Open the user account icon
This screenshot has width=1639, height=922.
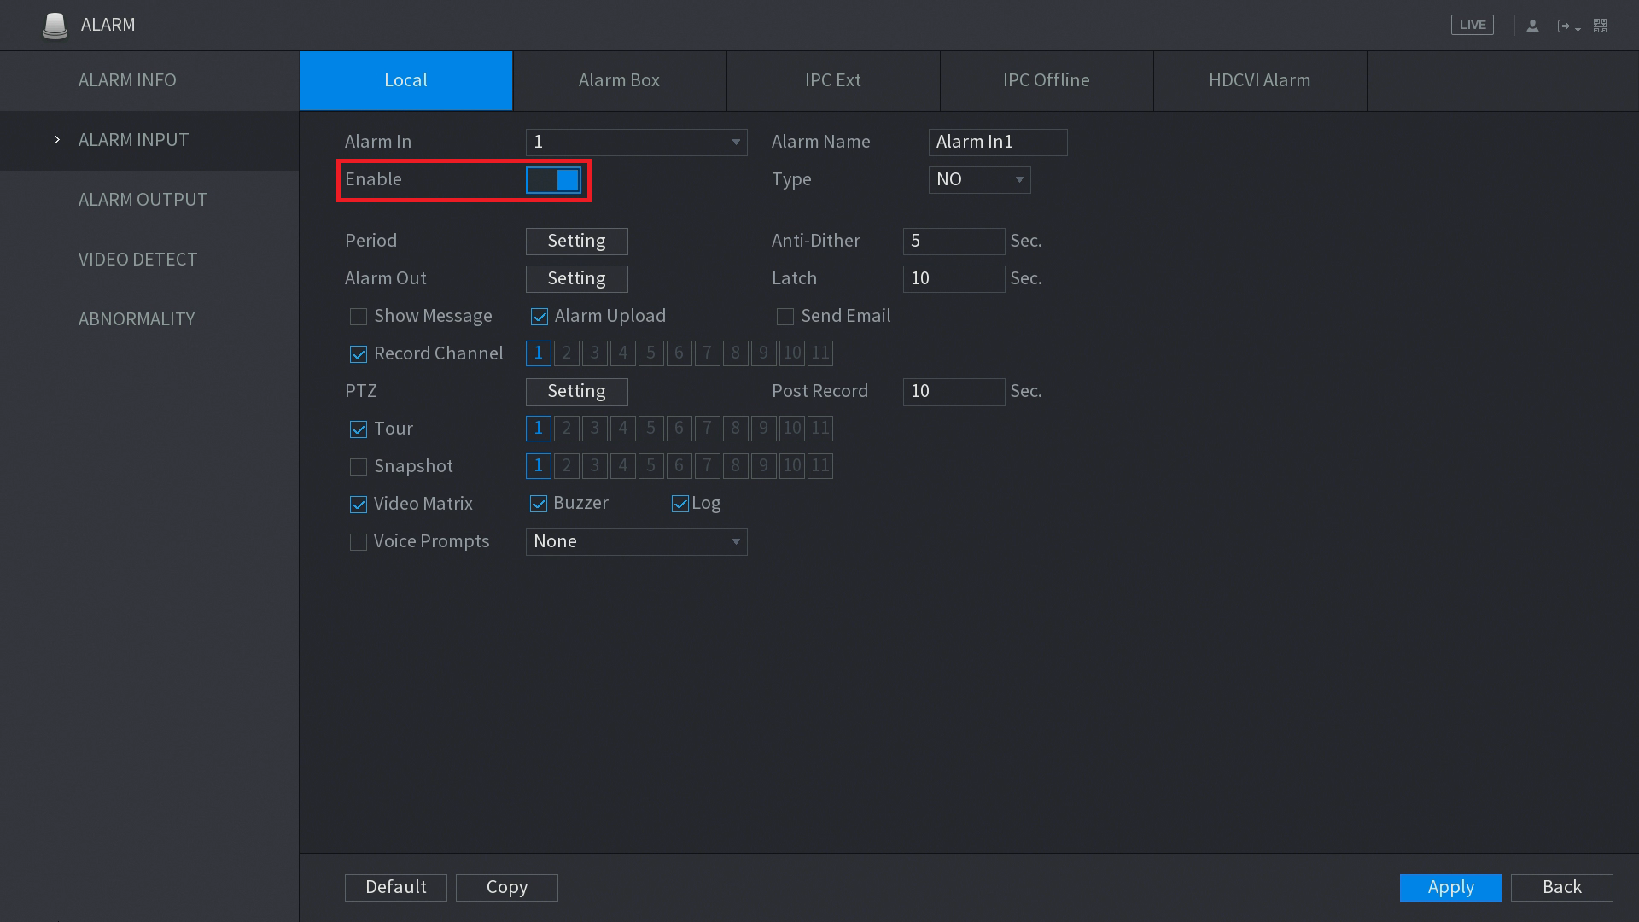[1532, 26]
